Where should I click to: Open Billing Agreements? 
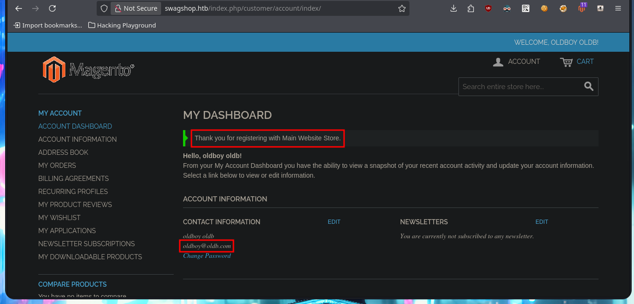coord(73,179)
